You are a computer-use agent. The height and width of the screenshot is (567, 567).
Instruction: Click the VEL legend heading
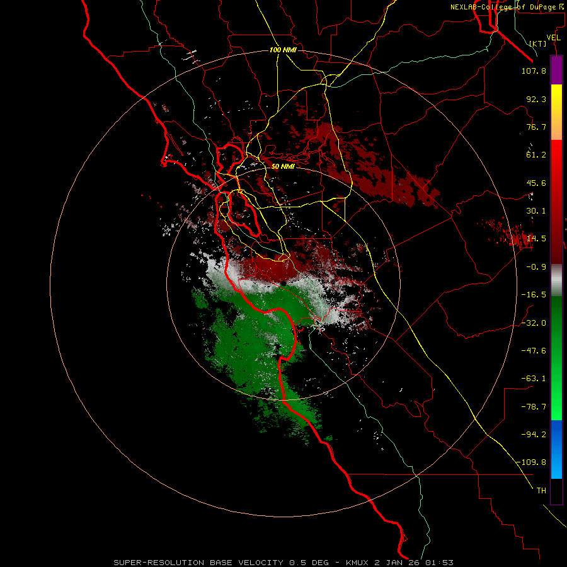(x=553, y=38)
